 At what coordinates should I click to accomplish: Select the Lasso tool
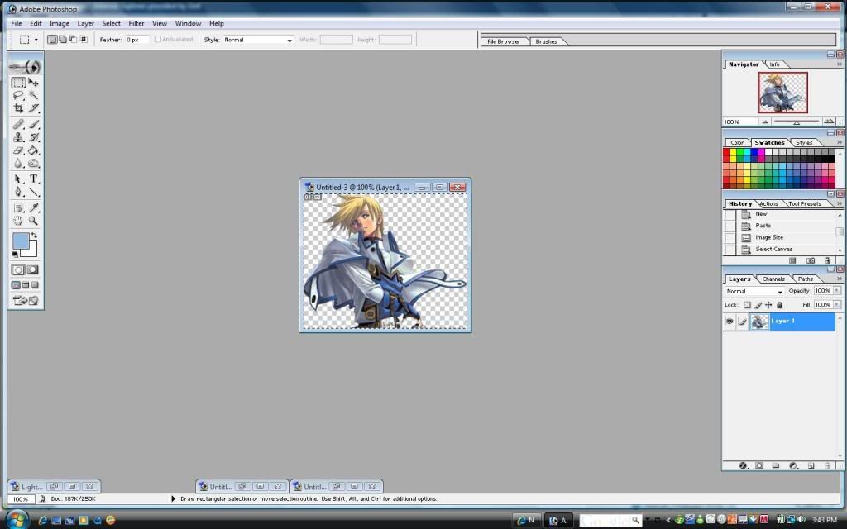[x=18, y=96]
